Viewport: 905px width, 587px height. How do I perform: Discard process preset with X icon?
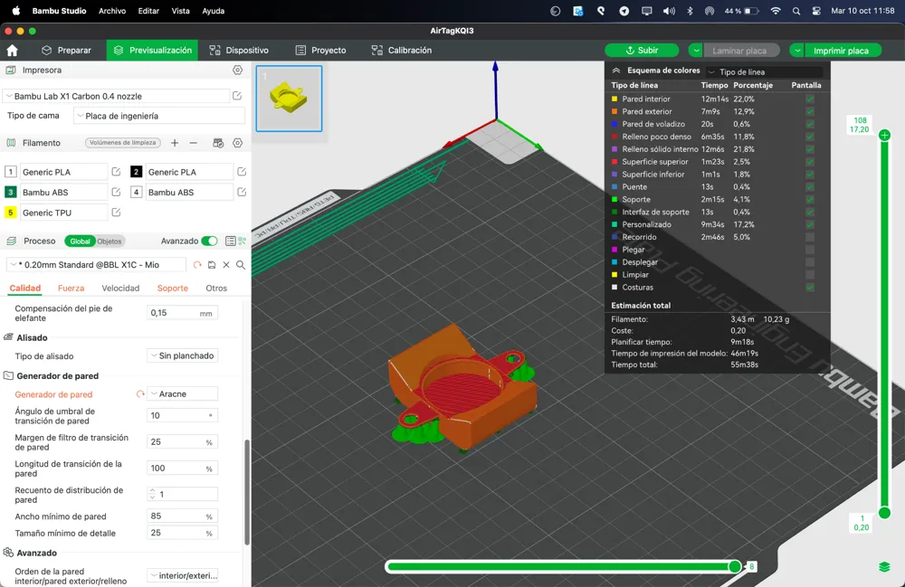[x=226, y=265]
